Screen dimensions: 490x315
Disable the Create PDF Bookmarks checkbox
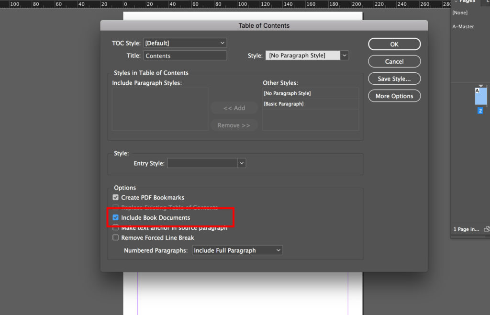tap(115, 197)
